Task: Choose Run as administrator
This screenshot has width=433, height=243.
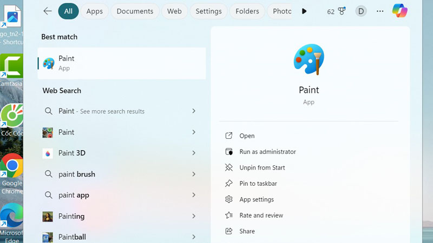Action: pyautogui.click(x=267, y=152)
